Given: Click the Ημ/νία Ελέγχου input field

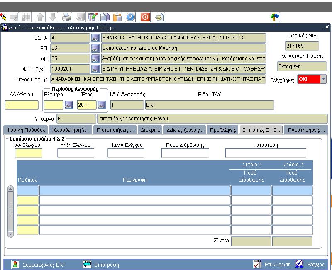Looking at the screenshot, I should coord(126,153).
